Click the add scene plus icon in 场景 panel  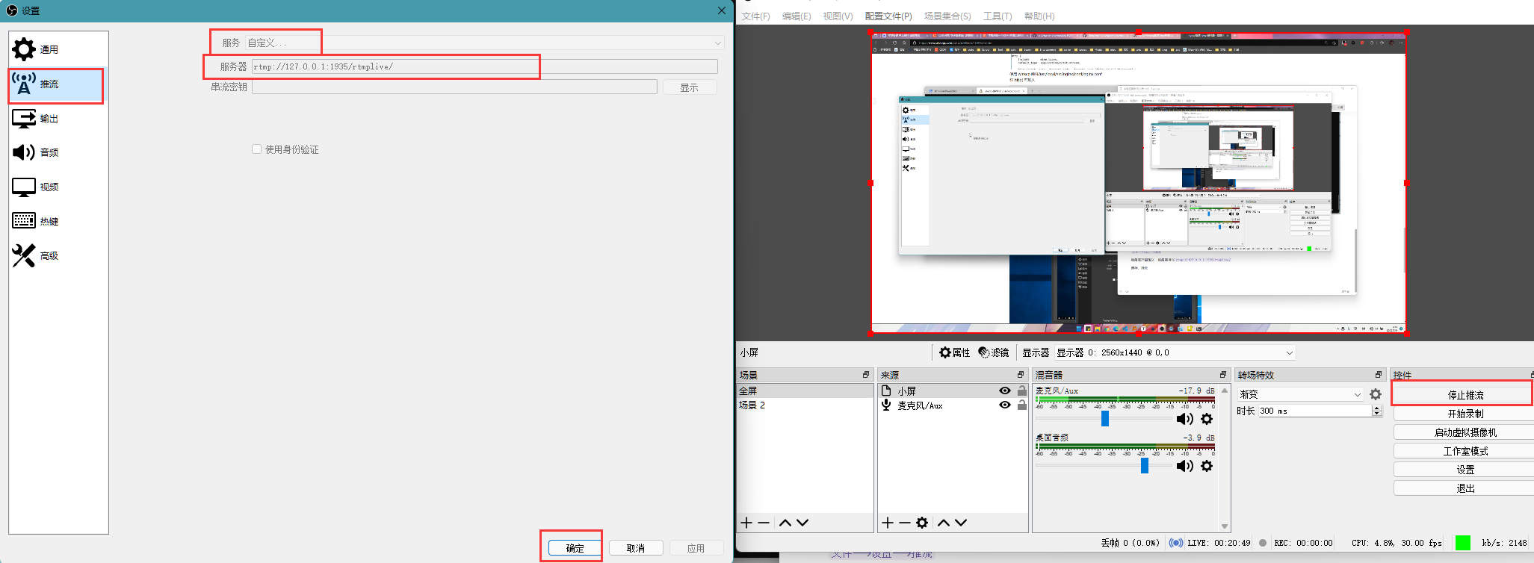[x=746, y=523]
